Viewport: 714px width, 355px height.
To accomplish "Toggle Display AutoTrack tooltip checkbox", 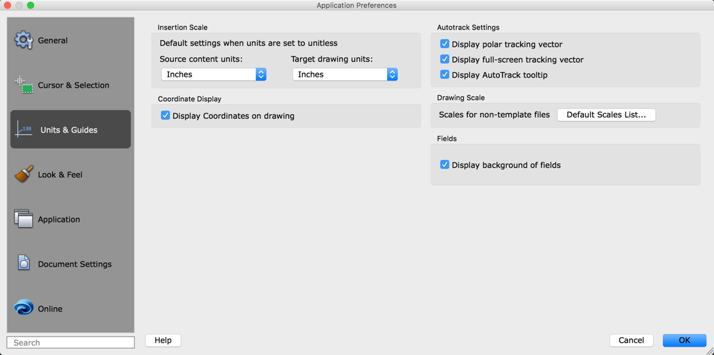I will point(445,75).
